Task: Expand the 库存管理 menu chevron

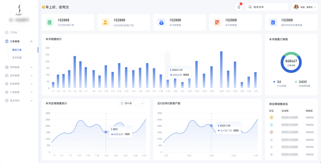Action: pyautogui.click(x=31, y=76)
